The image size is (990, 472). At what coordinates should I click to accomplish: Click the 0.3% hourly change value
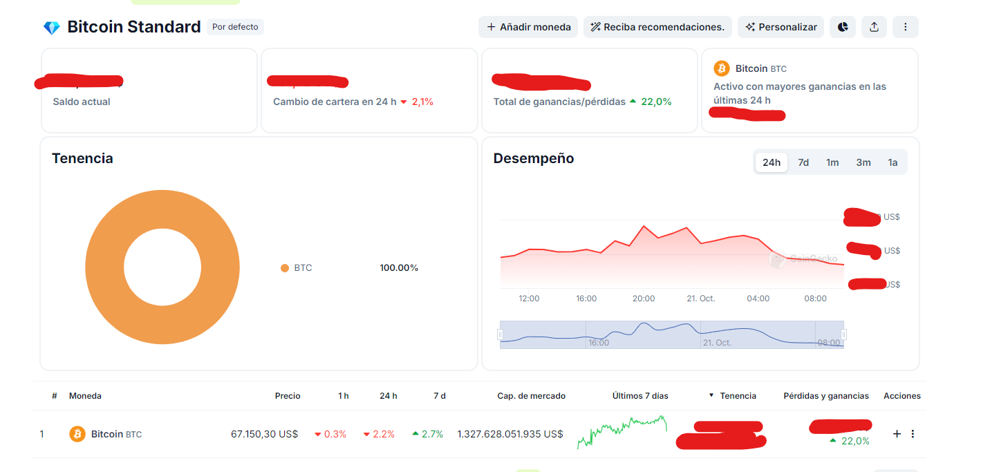click(331, 434)
